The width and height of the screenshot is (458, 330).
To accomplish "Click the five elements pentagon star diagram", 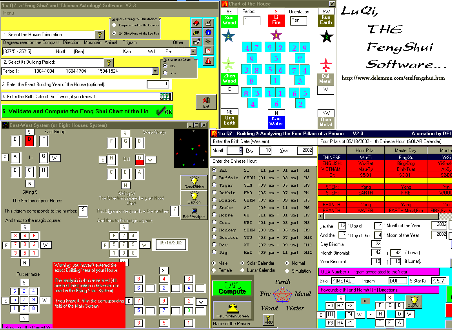I will tap(282, 295).
